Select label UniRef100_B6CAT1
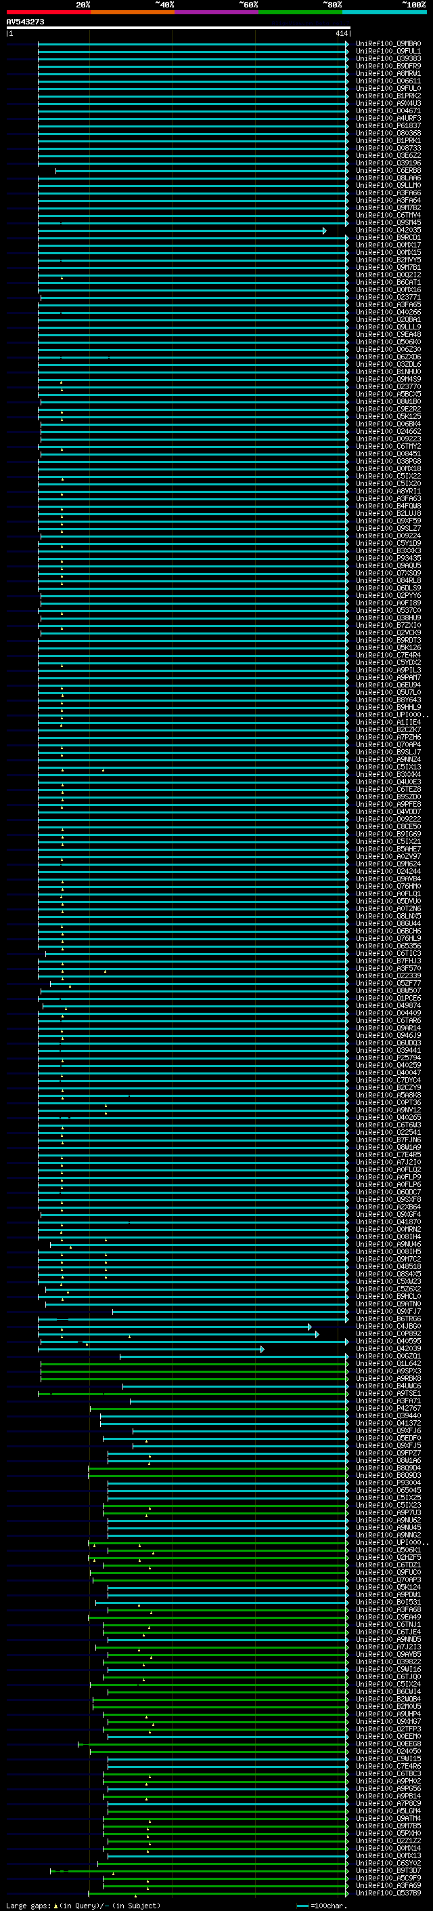 (x=388, y=283)
